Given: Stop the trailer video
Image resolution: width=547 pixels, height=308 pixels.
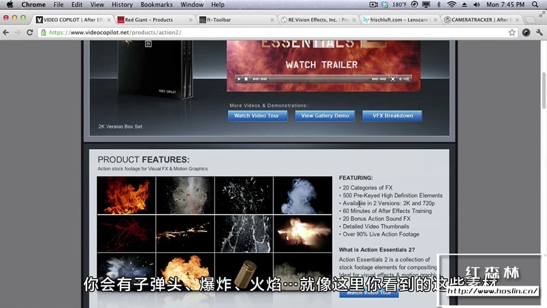Looking at the screenshot, I should pyautogui.click(x=246, y=79).
